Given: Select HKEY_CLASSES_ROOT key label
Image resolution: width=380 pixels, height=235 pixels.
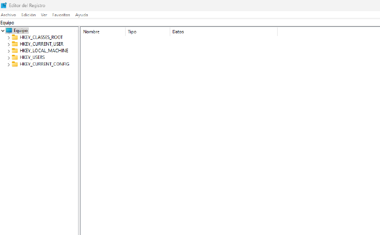Looking at the screenshot, I should coord(41,37).
